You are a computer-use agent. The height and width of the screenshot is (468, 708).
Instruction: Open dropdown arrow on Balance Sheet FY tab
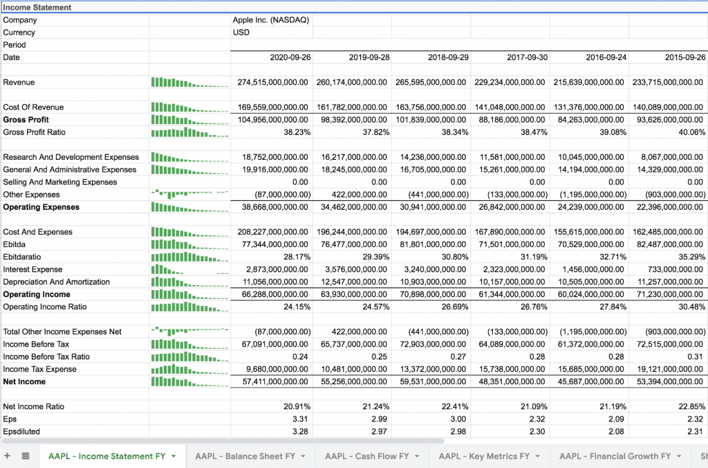303,456
